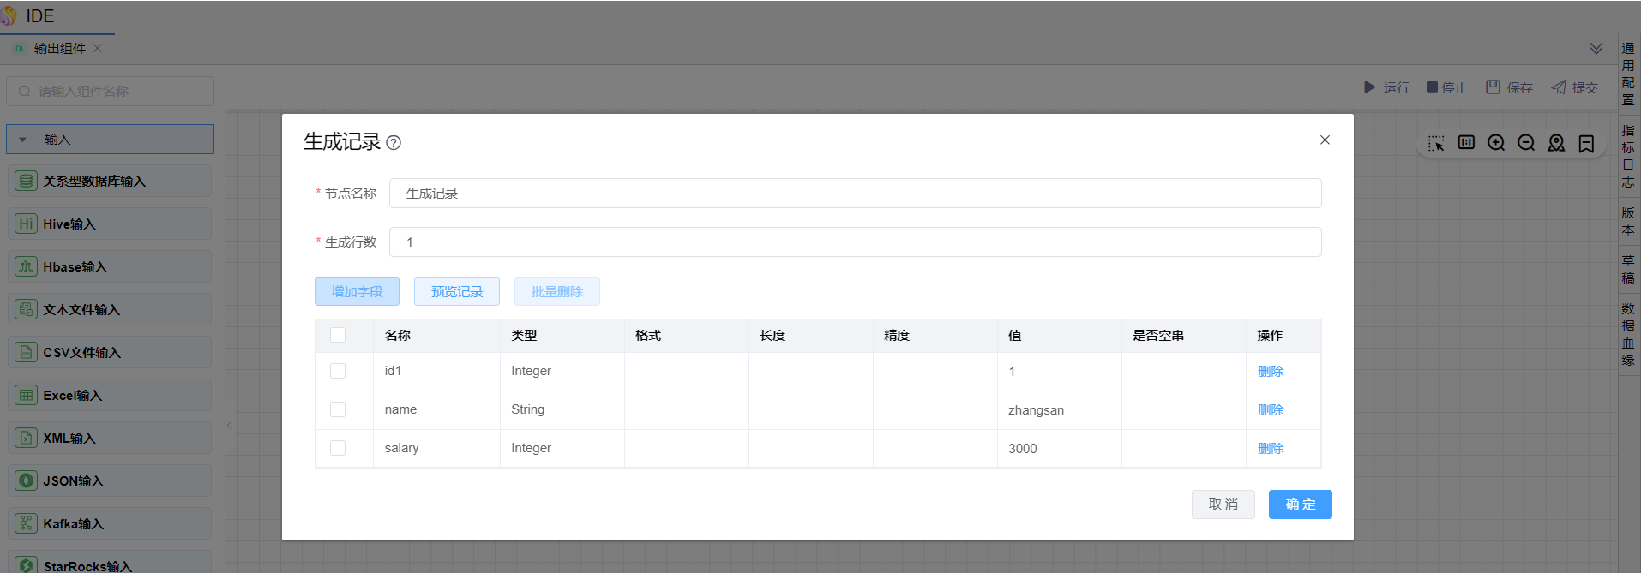The width and height of the screenshot is (1641, 573).
Task: Click the 1:1 actual size icon
Action: pyautogui.click(x=1466, y=143)
